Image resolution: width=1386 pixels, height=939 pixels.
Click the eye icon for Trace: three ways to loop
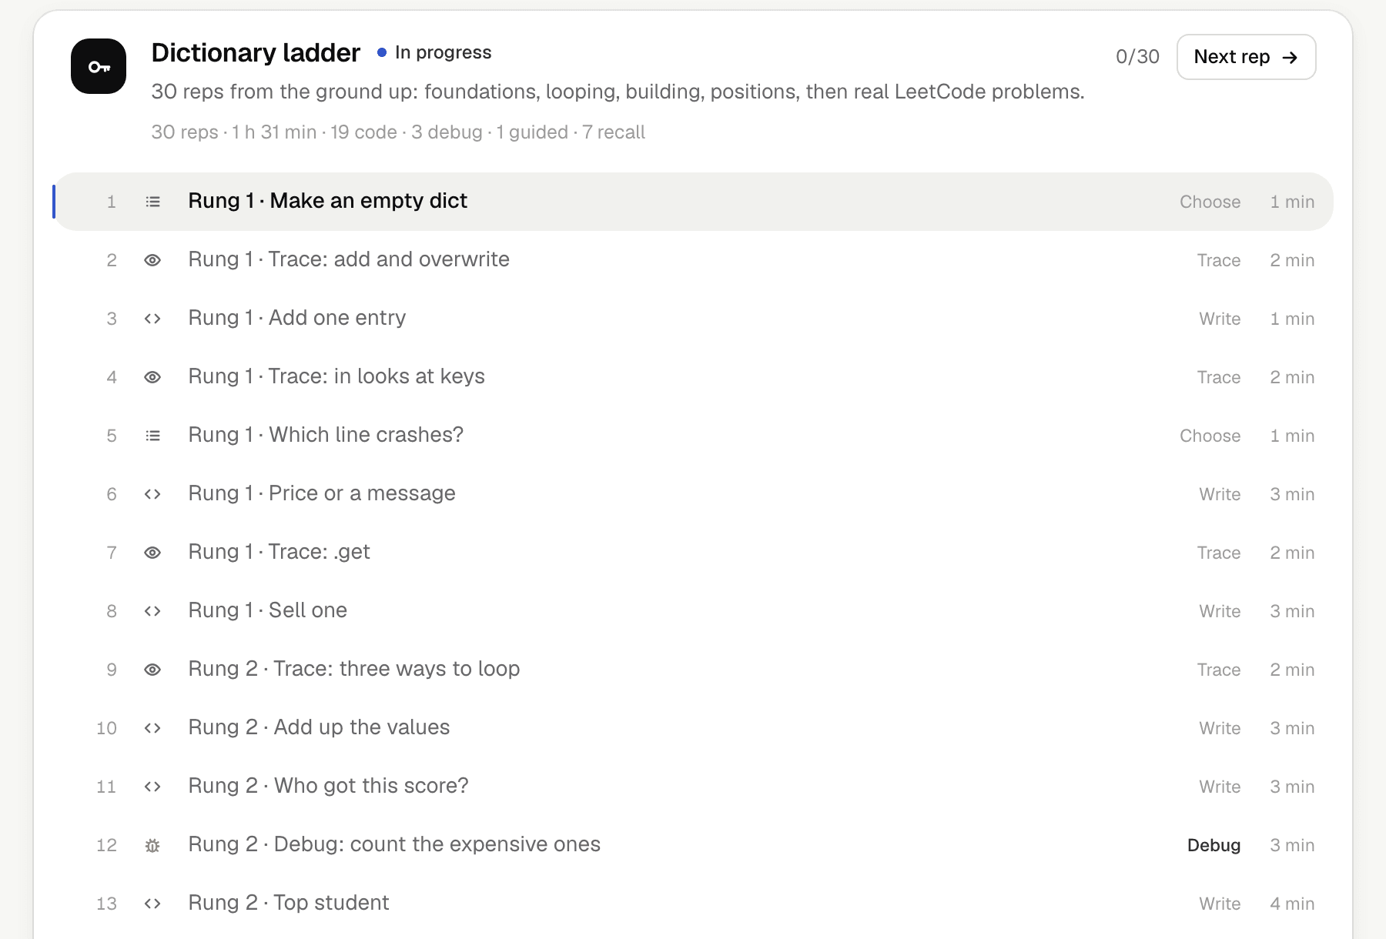[x=153, y=670]
